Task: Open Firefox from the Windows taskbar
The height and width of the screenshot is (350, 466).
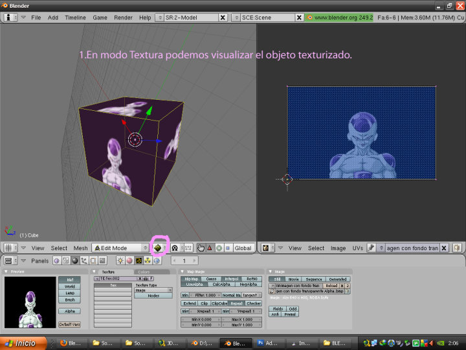Action: click(70, 343)
